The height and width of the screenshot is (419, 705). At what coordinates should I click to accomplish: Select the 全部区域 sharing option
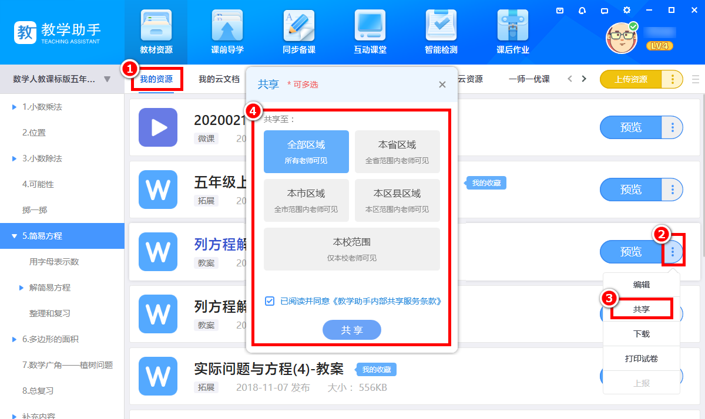click(x=306, y=151)
